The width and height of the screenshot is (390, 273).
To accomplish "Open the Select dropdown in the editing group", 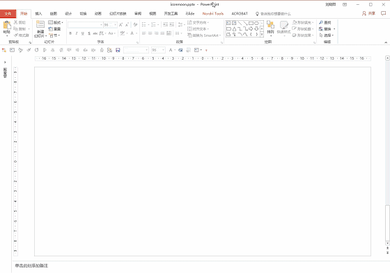I will point(327,35).
